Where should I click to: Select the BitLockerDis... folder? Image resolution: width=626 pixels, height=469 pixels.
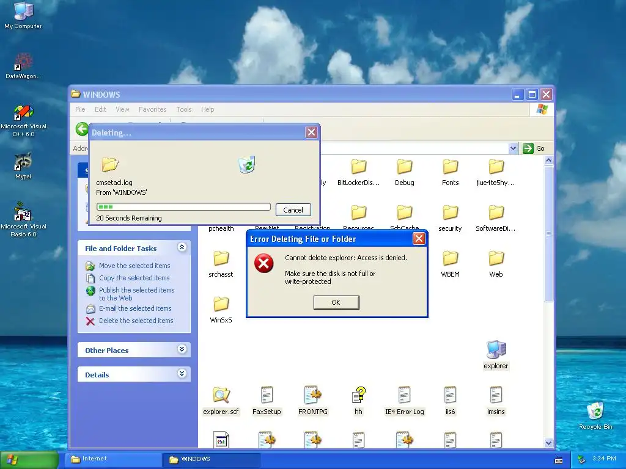point(358,173)
